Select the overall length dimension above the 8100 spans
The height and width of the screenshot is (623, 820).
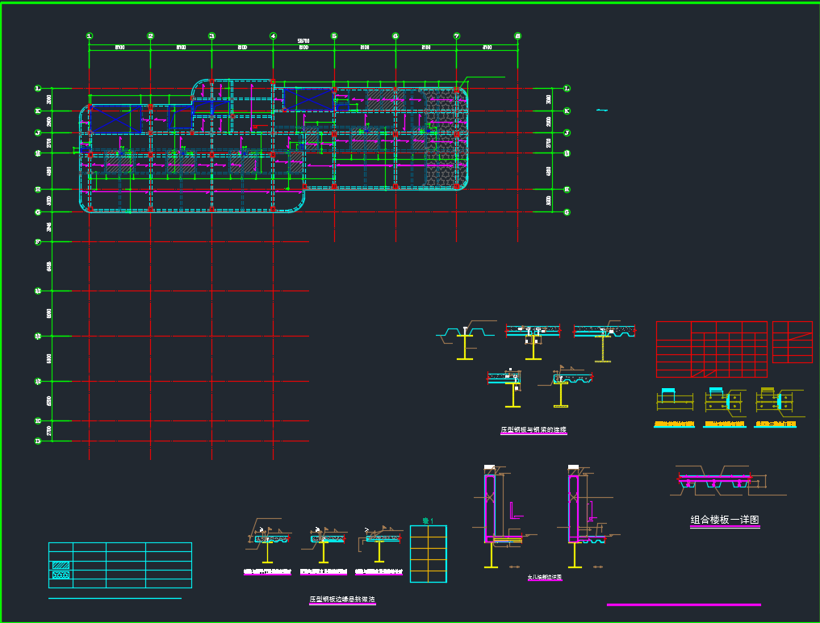pos(303,41)
